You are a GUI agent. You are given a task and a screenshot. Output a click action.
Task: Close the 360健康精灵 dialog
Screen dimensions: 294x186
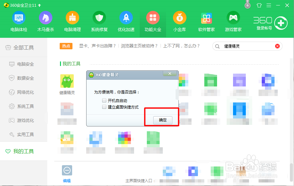click(x=170, y=74)
